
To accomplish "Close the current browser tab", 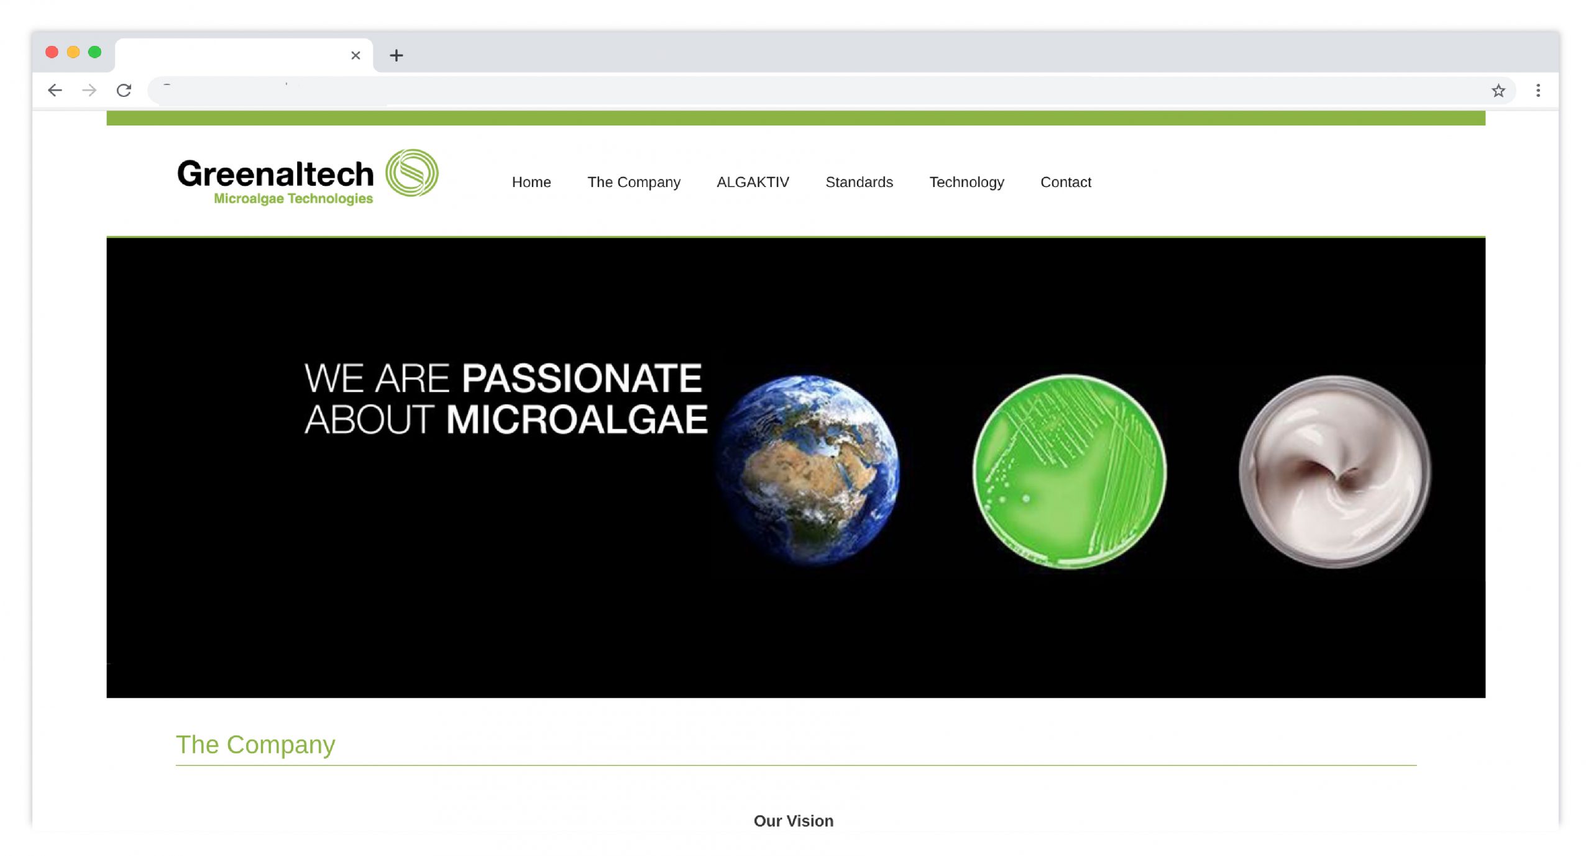I will 355,55.
